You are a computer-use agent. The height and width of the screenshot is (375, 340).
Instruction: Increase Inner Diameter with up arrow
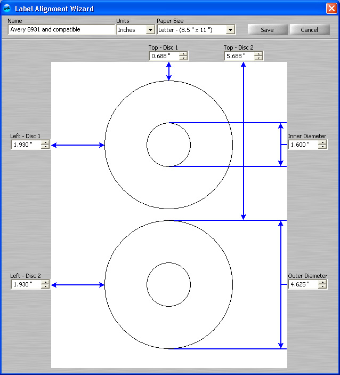tap(322, 142)
